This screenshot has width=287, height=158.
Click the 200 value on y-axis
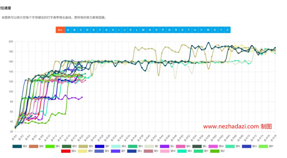[11, 42]
